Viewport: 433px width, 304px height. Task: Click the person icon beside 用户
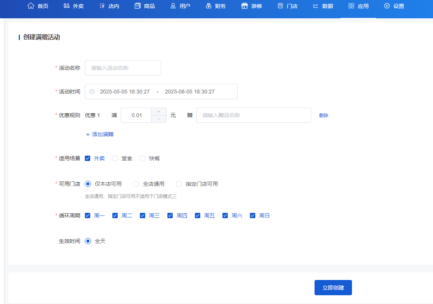[x=173, y=6]
